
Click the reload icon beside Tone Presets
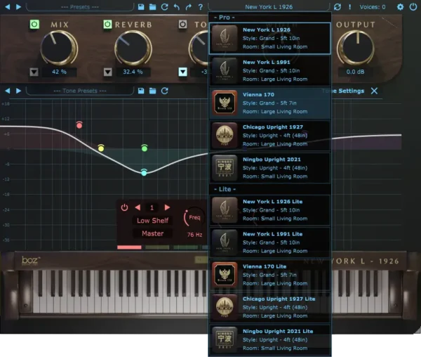coord(165,91)
